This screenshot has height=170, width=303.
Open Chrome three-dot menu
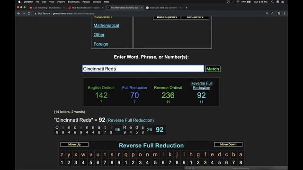pyautogui.click(x=284, y=14)
